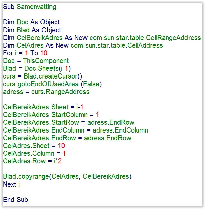205x209 pixels.
Task: Click the CelBereikAdres.StartColumn line
Action: [x=51, y=115]
